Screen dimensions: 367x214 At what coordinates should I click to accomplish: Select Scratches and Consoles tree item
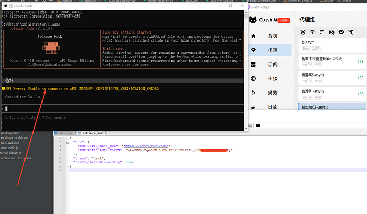tap(15, 158)
